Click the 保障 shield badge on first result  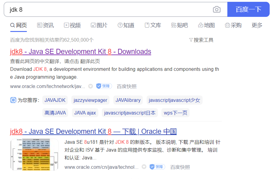click(104, 86)
